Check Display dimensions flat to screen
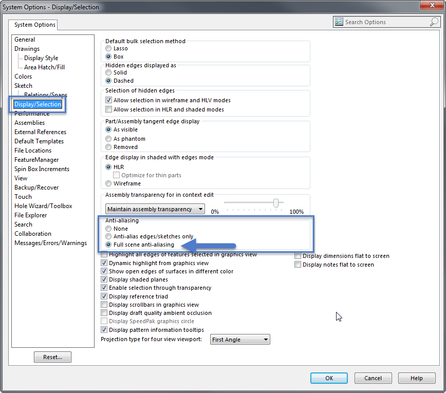446x393 pixels. point(298,255)
